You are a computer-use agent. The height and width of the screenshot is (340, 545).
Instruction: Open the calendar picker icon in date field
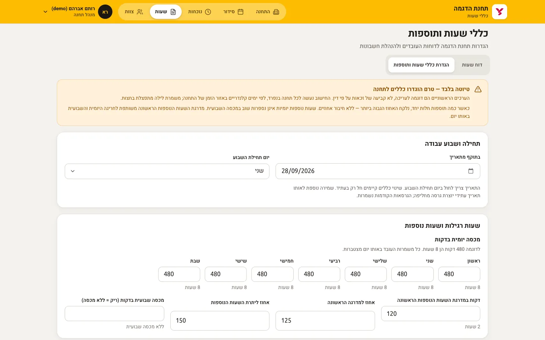click(471, 171)
